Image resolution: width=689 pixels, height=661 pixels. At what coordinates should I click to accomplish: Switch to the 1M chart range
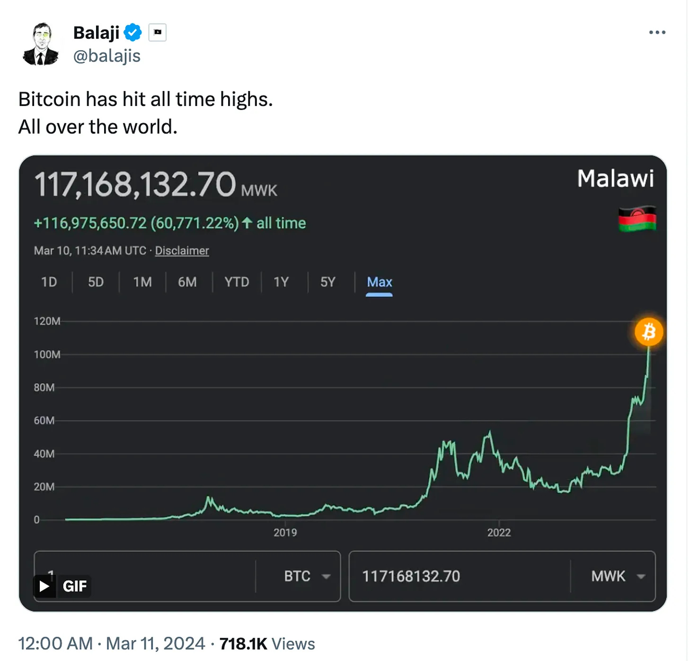(x=142, y=282)
